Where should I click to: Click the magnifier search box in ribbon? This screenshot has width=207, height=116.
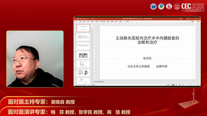pyautogui.click(x=126, y=21)
